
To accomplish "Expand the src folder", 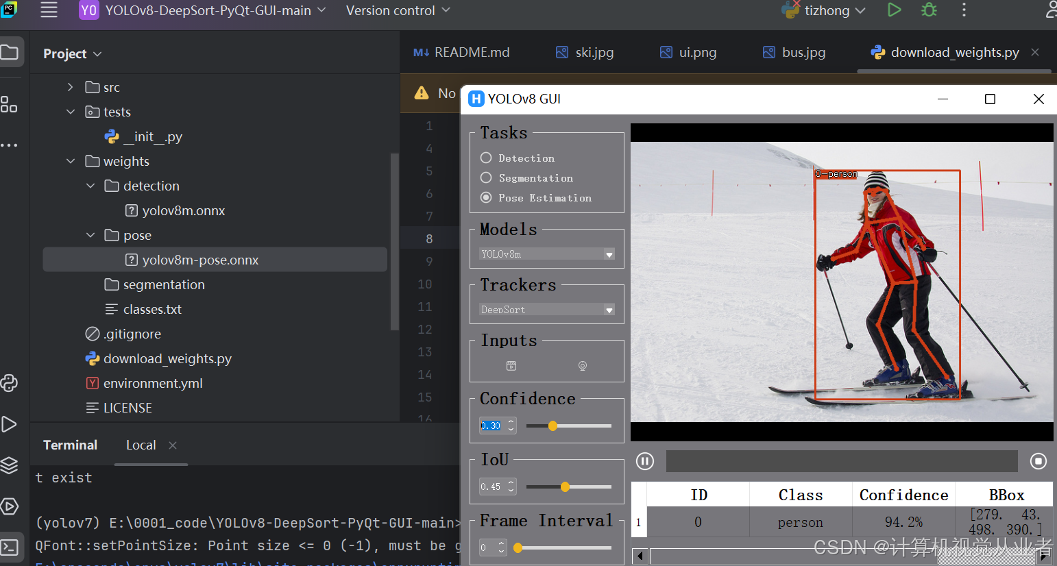I will [x=70, y=87].
